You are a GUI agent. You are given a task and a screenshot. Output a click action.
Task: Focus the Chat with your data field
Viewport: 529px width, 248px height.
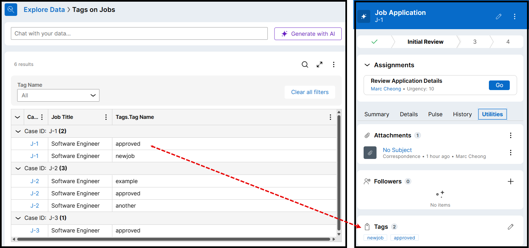point(139,33)
